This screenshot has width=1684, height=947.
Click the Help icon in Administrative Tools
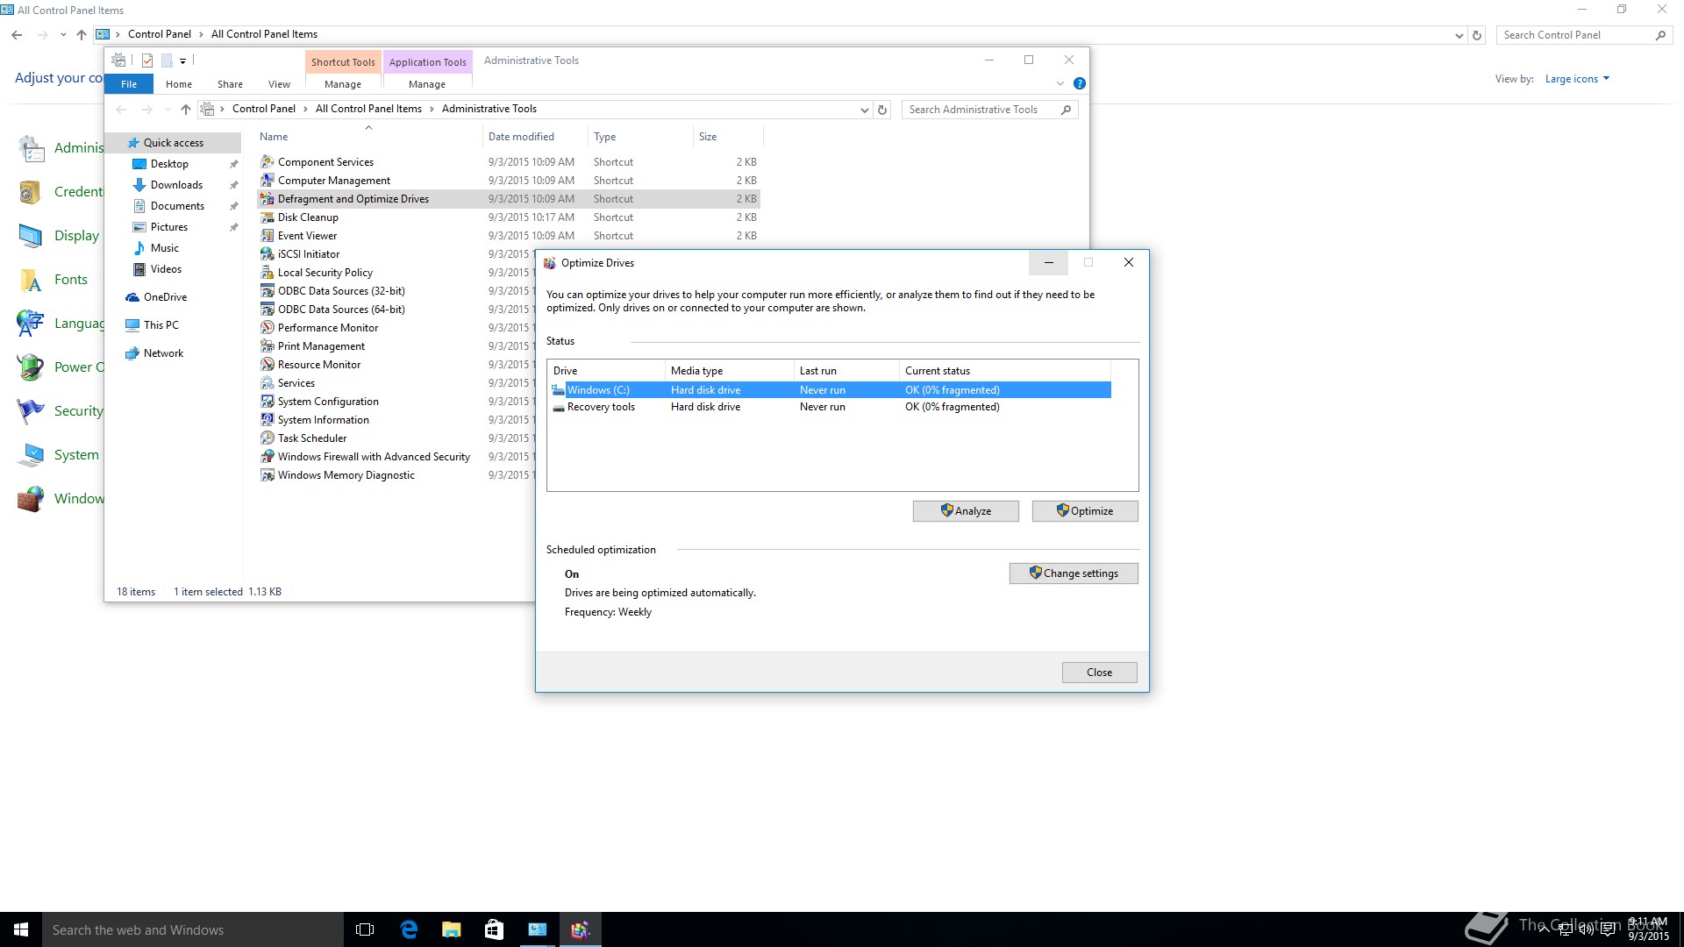click(1080, 83)
